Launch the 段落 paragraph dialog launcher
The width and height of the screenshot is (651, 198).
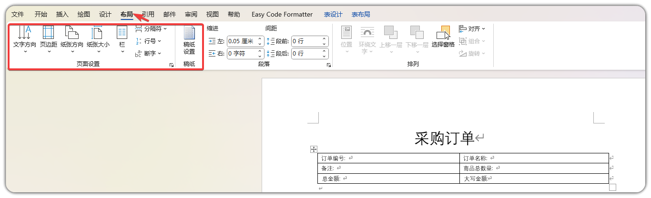coord(328,65)
